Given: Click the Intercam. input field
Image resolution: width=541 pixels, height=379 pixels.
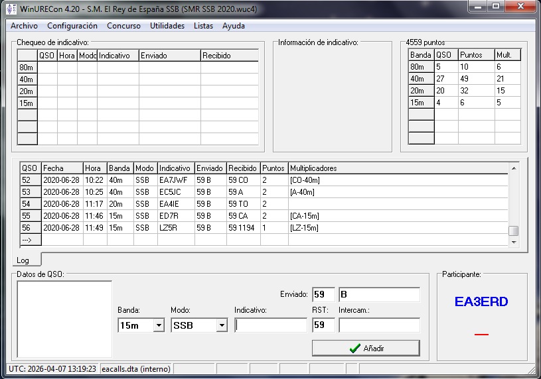Looking at the screenshot, I should [379, 325].
